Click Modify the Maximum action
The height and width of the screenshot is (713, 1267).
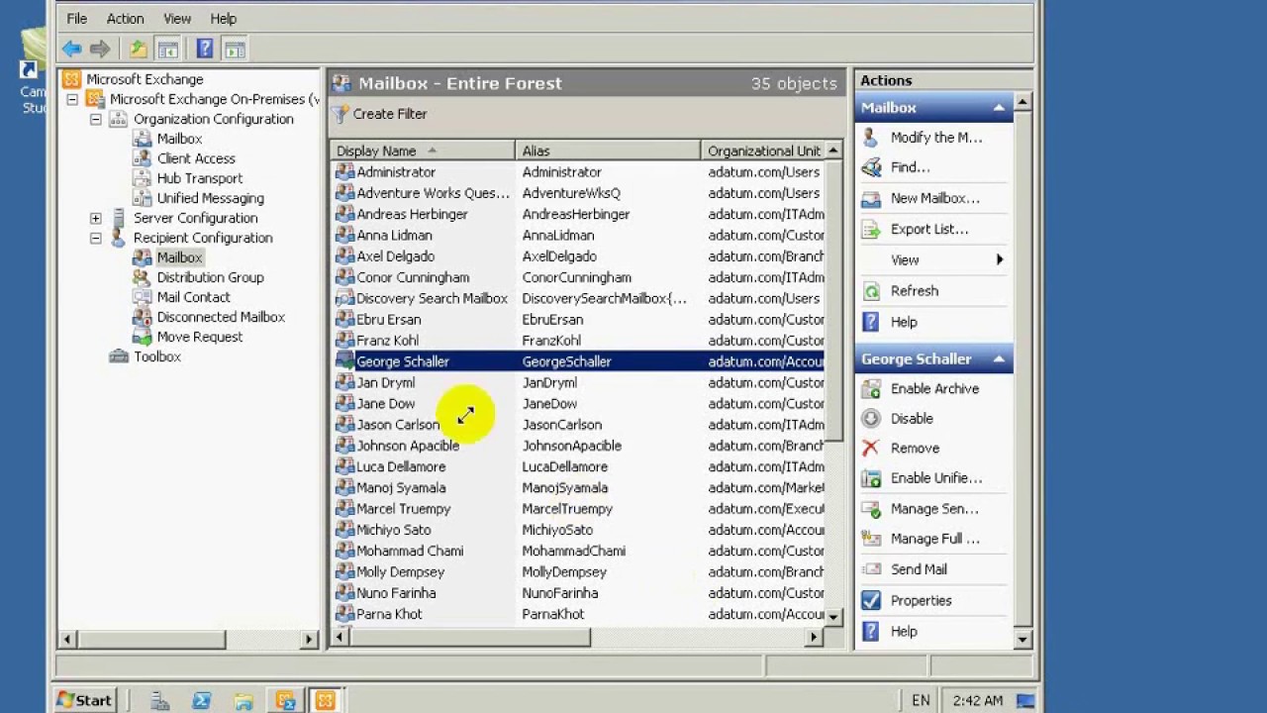point(935,138)
